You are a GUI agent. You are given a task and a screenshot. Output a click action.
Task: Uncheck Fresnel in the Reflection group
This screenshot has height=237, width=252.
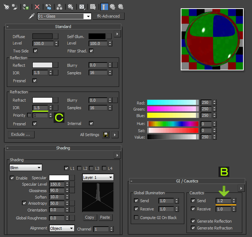[35, 80]
